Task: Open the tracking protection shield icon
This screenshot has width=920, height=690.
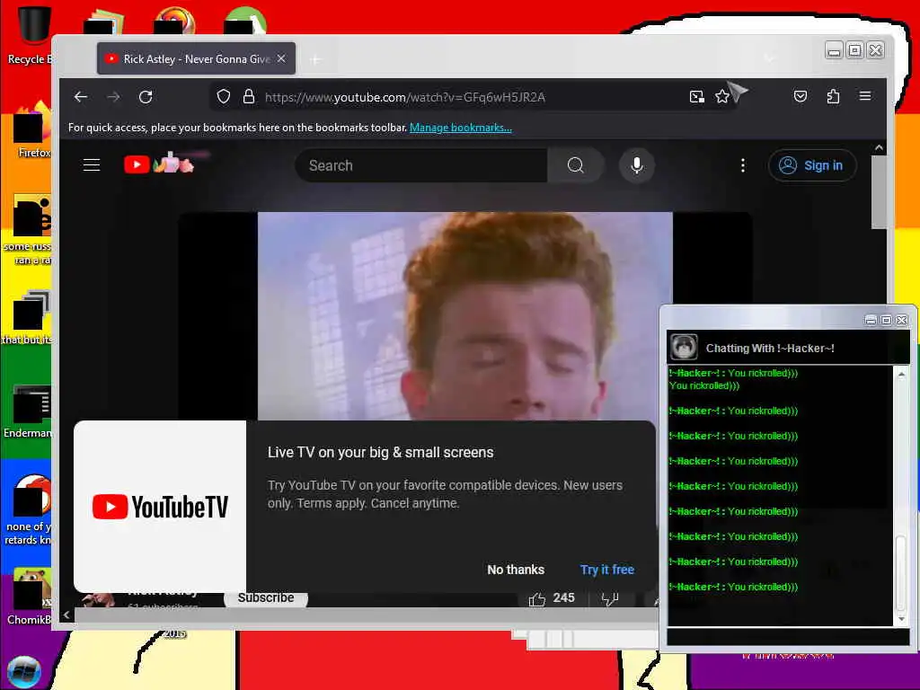Action: click(x=224, y=97)
